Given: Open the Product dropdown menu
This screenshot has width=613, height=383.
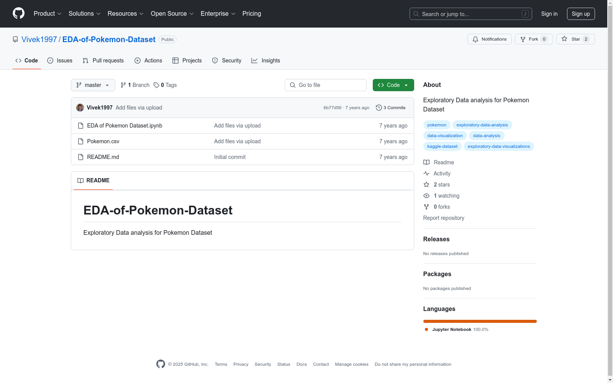Looking at the screenshot, I should click(x=48, y=13).
